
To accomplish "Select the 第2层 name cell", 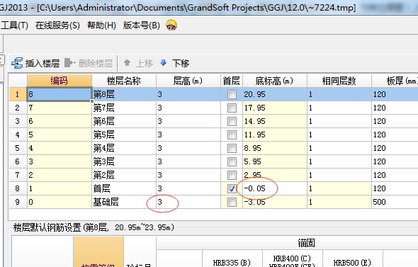I will click(x=124, y=175).
